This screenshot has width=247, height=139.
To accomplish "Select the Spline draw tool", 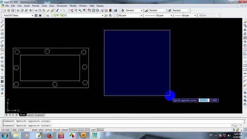I will 2,54.
